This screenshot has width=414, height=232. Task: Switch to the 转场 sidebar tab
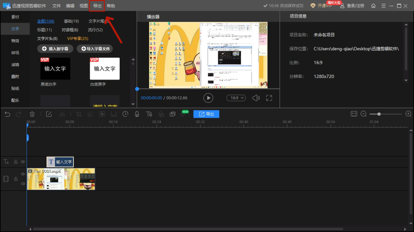tap(15, 53)
